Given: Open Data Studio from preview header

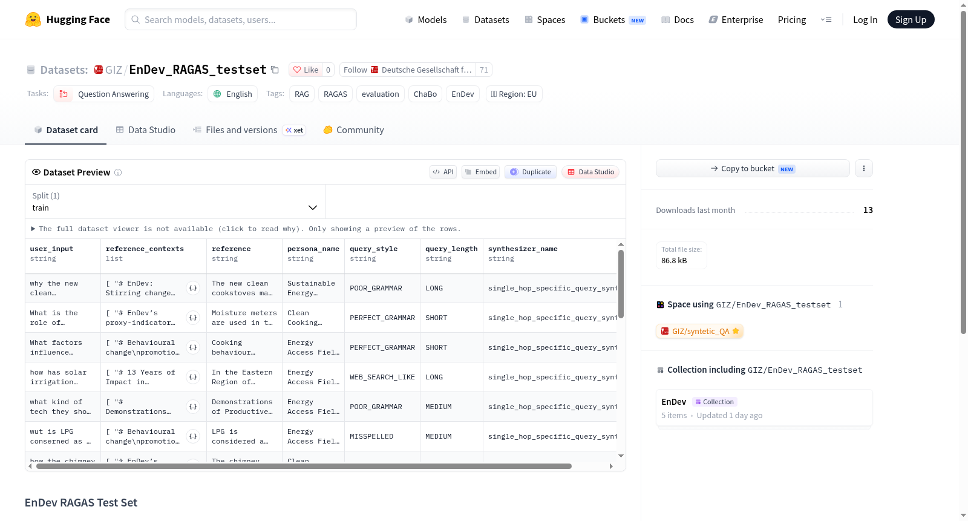Looking at the screenshot, I should pyautogui.click(x=590, y=172).
